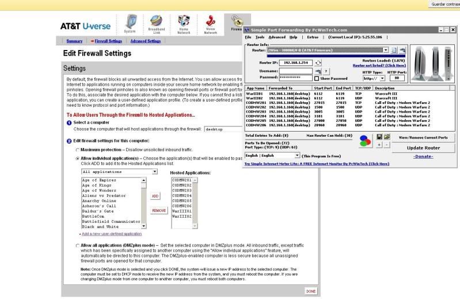This screenshot has width=460, height=301.
Task: Select Allow all applications (DMZplus mode) radio
Action: [x=78, y=246]
